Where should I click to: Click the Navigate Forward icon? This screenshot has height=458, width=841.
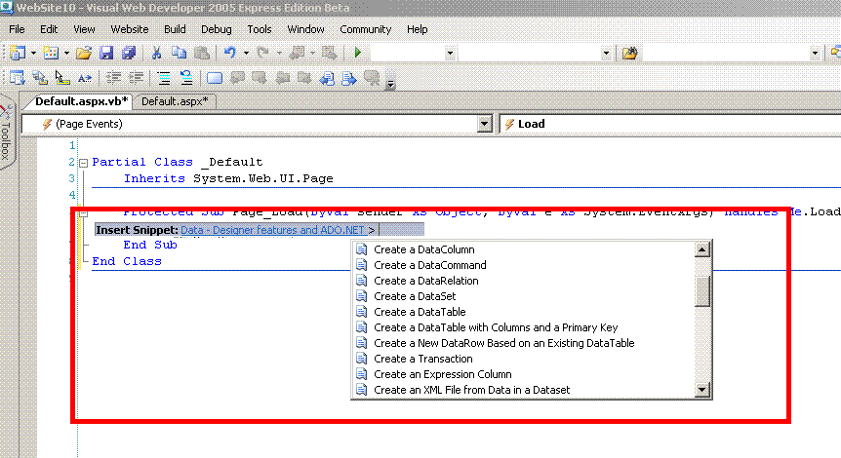[x=329, y=53]
